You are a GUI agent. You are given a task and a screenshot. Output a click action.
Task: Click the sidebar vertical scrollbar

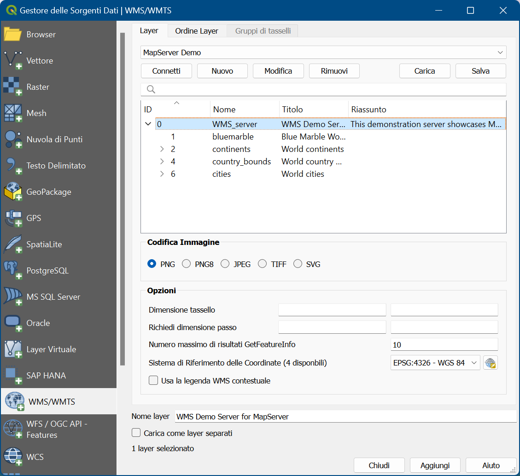123,199
